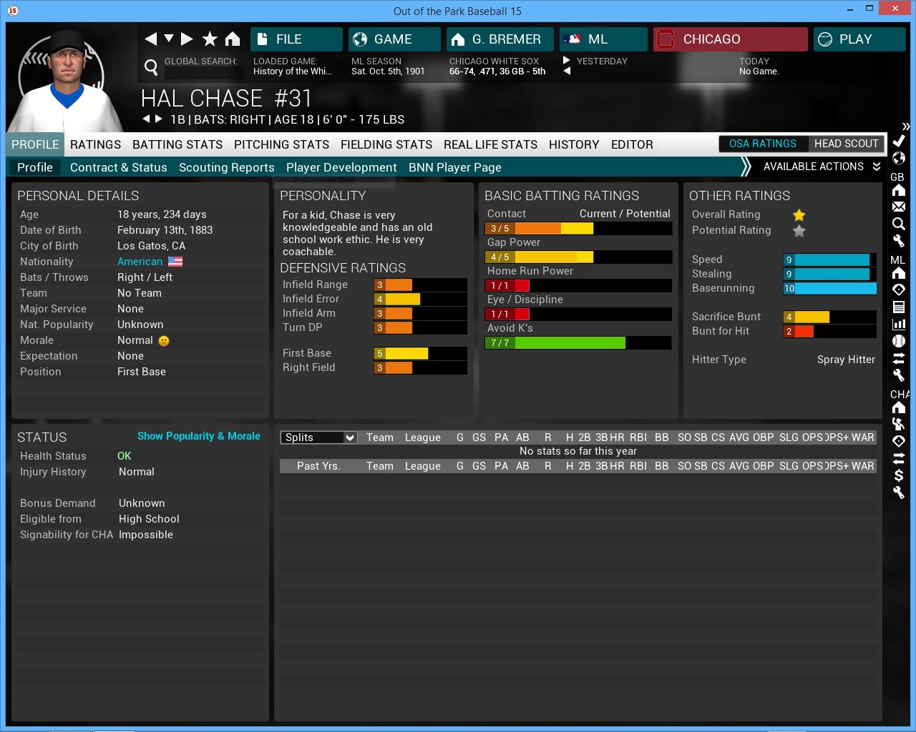Switch ratings view to Head Scout
Viewport: 916px width, 732px height.
pyautogui.click(x=846, y=144)
